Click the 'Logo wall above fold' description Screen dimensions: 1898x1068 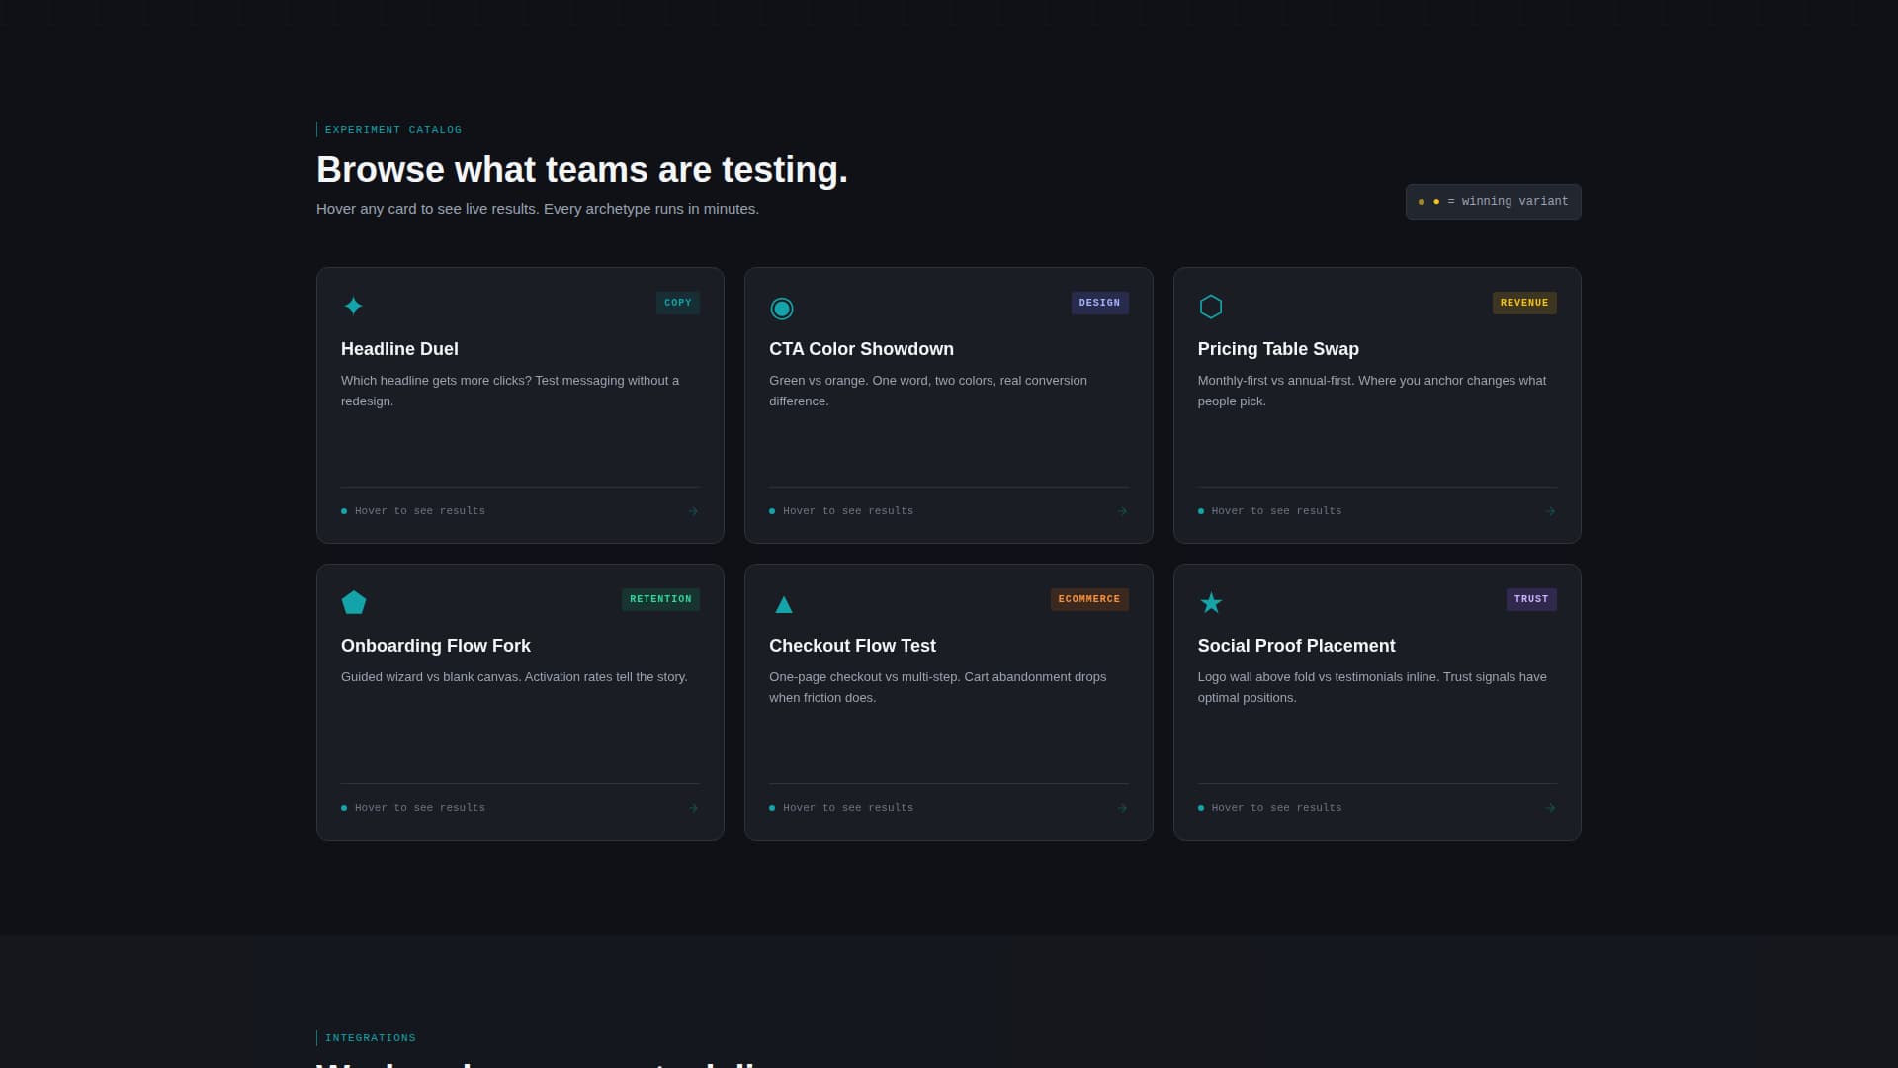pos(1372,687)
